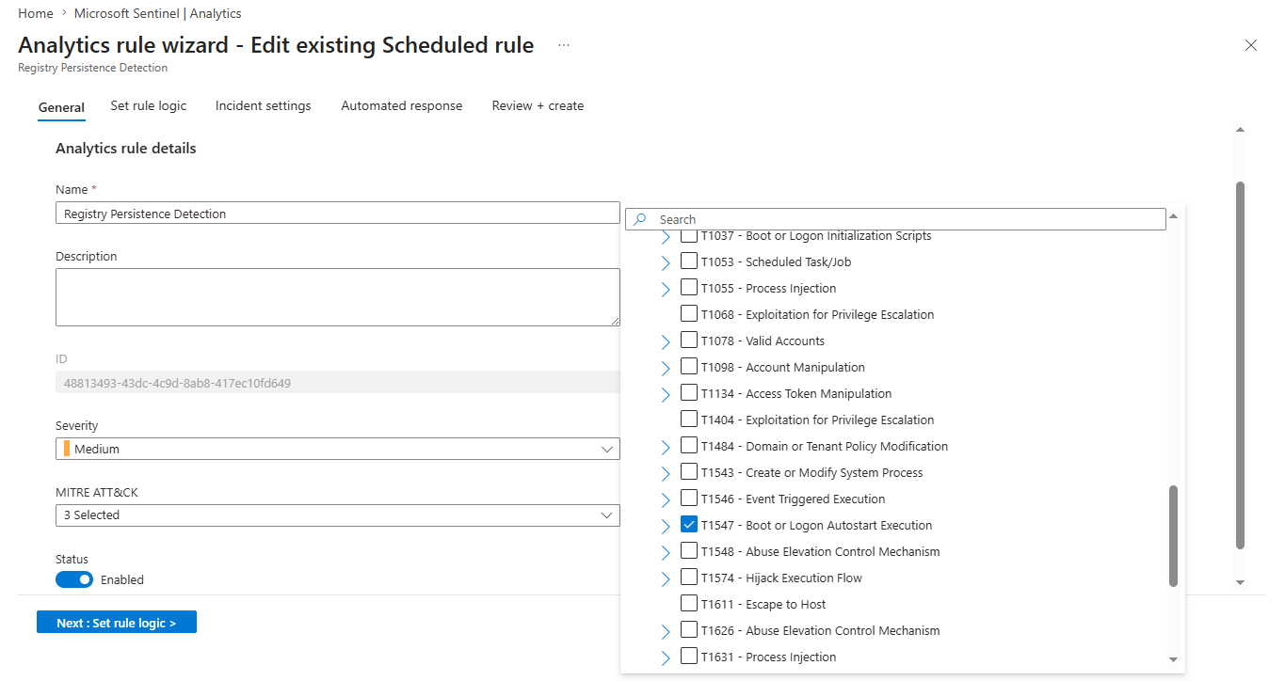
Task: Tick the T1037 Boot or Logon Initialization Scripts checkbox
Action: point(689,235)
